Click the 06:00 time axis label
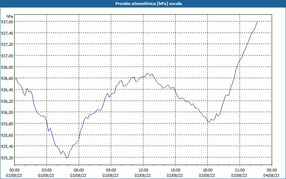 [x=79, y=170]
